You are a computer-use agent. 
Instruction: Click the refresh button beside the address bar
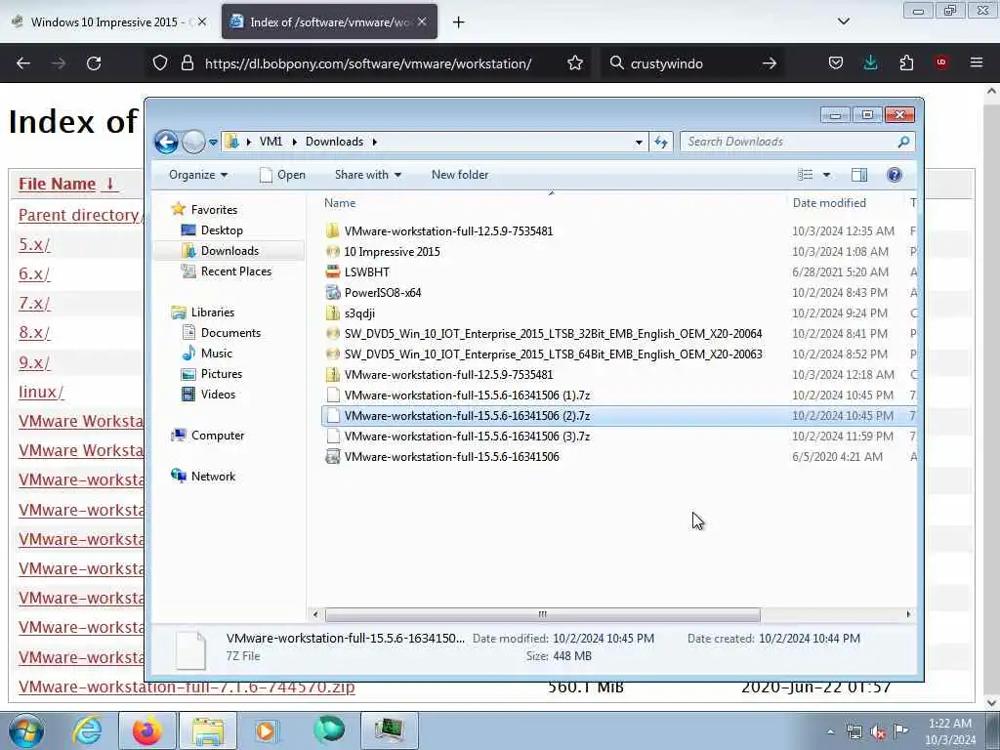point(661,142)
